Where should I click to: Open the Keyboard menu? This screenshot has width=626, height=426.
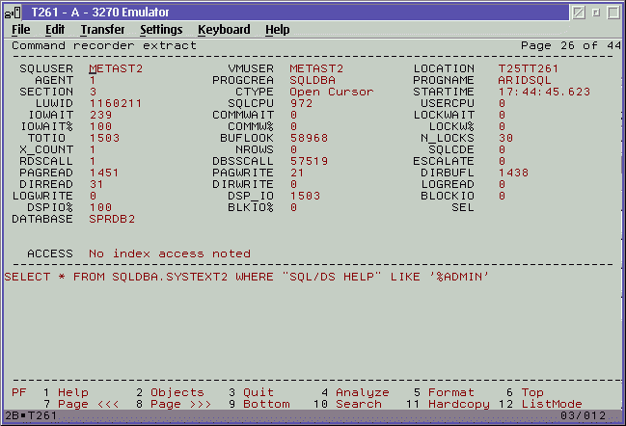point(224,30)
